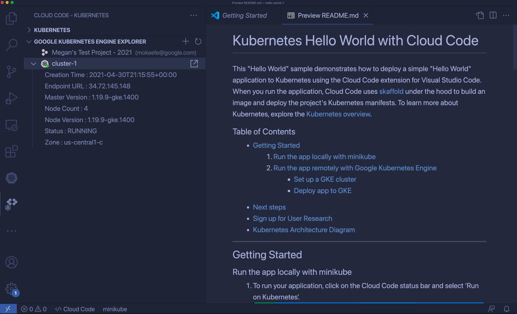The width and height of the screenshot is (517, 314).
Task: Open the Cloud Code status bar menu
Action: tap(75, 309)
